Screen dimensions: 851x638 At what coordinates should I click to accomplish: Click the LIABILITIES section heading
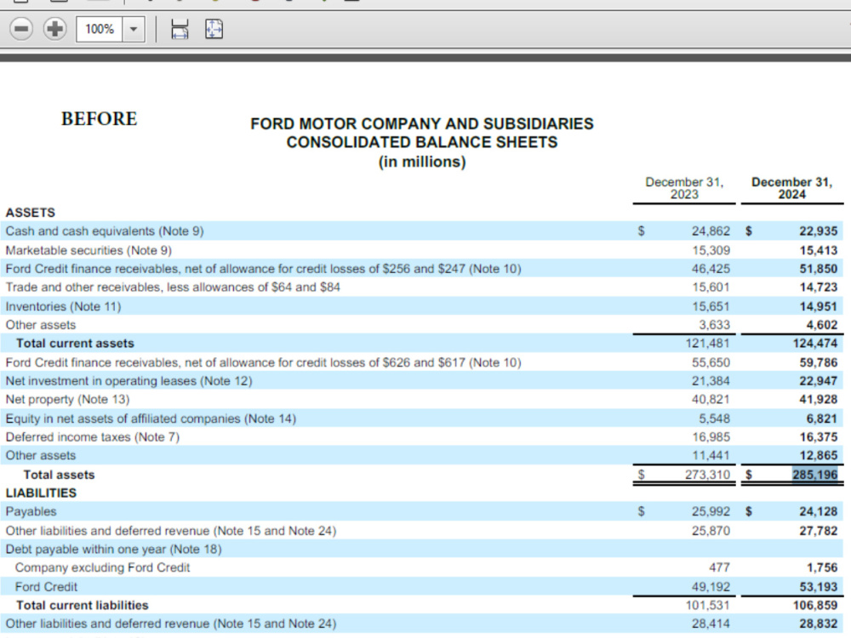pyautogui.click(x=41, y=493)
